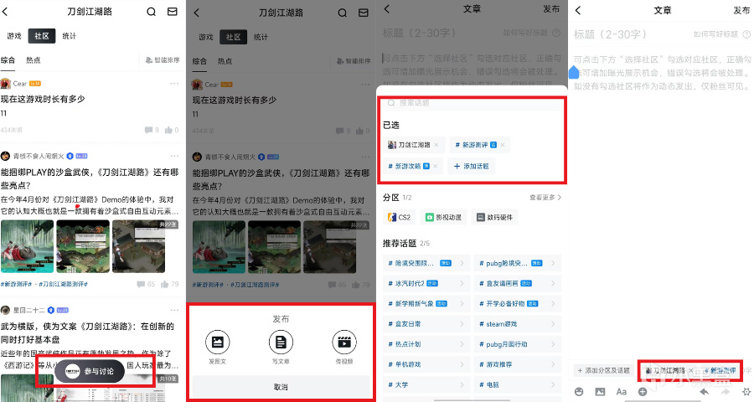This screenshot has width=754, height=402.
Task: Tap the back arrow in the undimmed 文章 editor
Action: click(x=578, y=10)
